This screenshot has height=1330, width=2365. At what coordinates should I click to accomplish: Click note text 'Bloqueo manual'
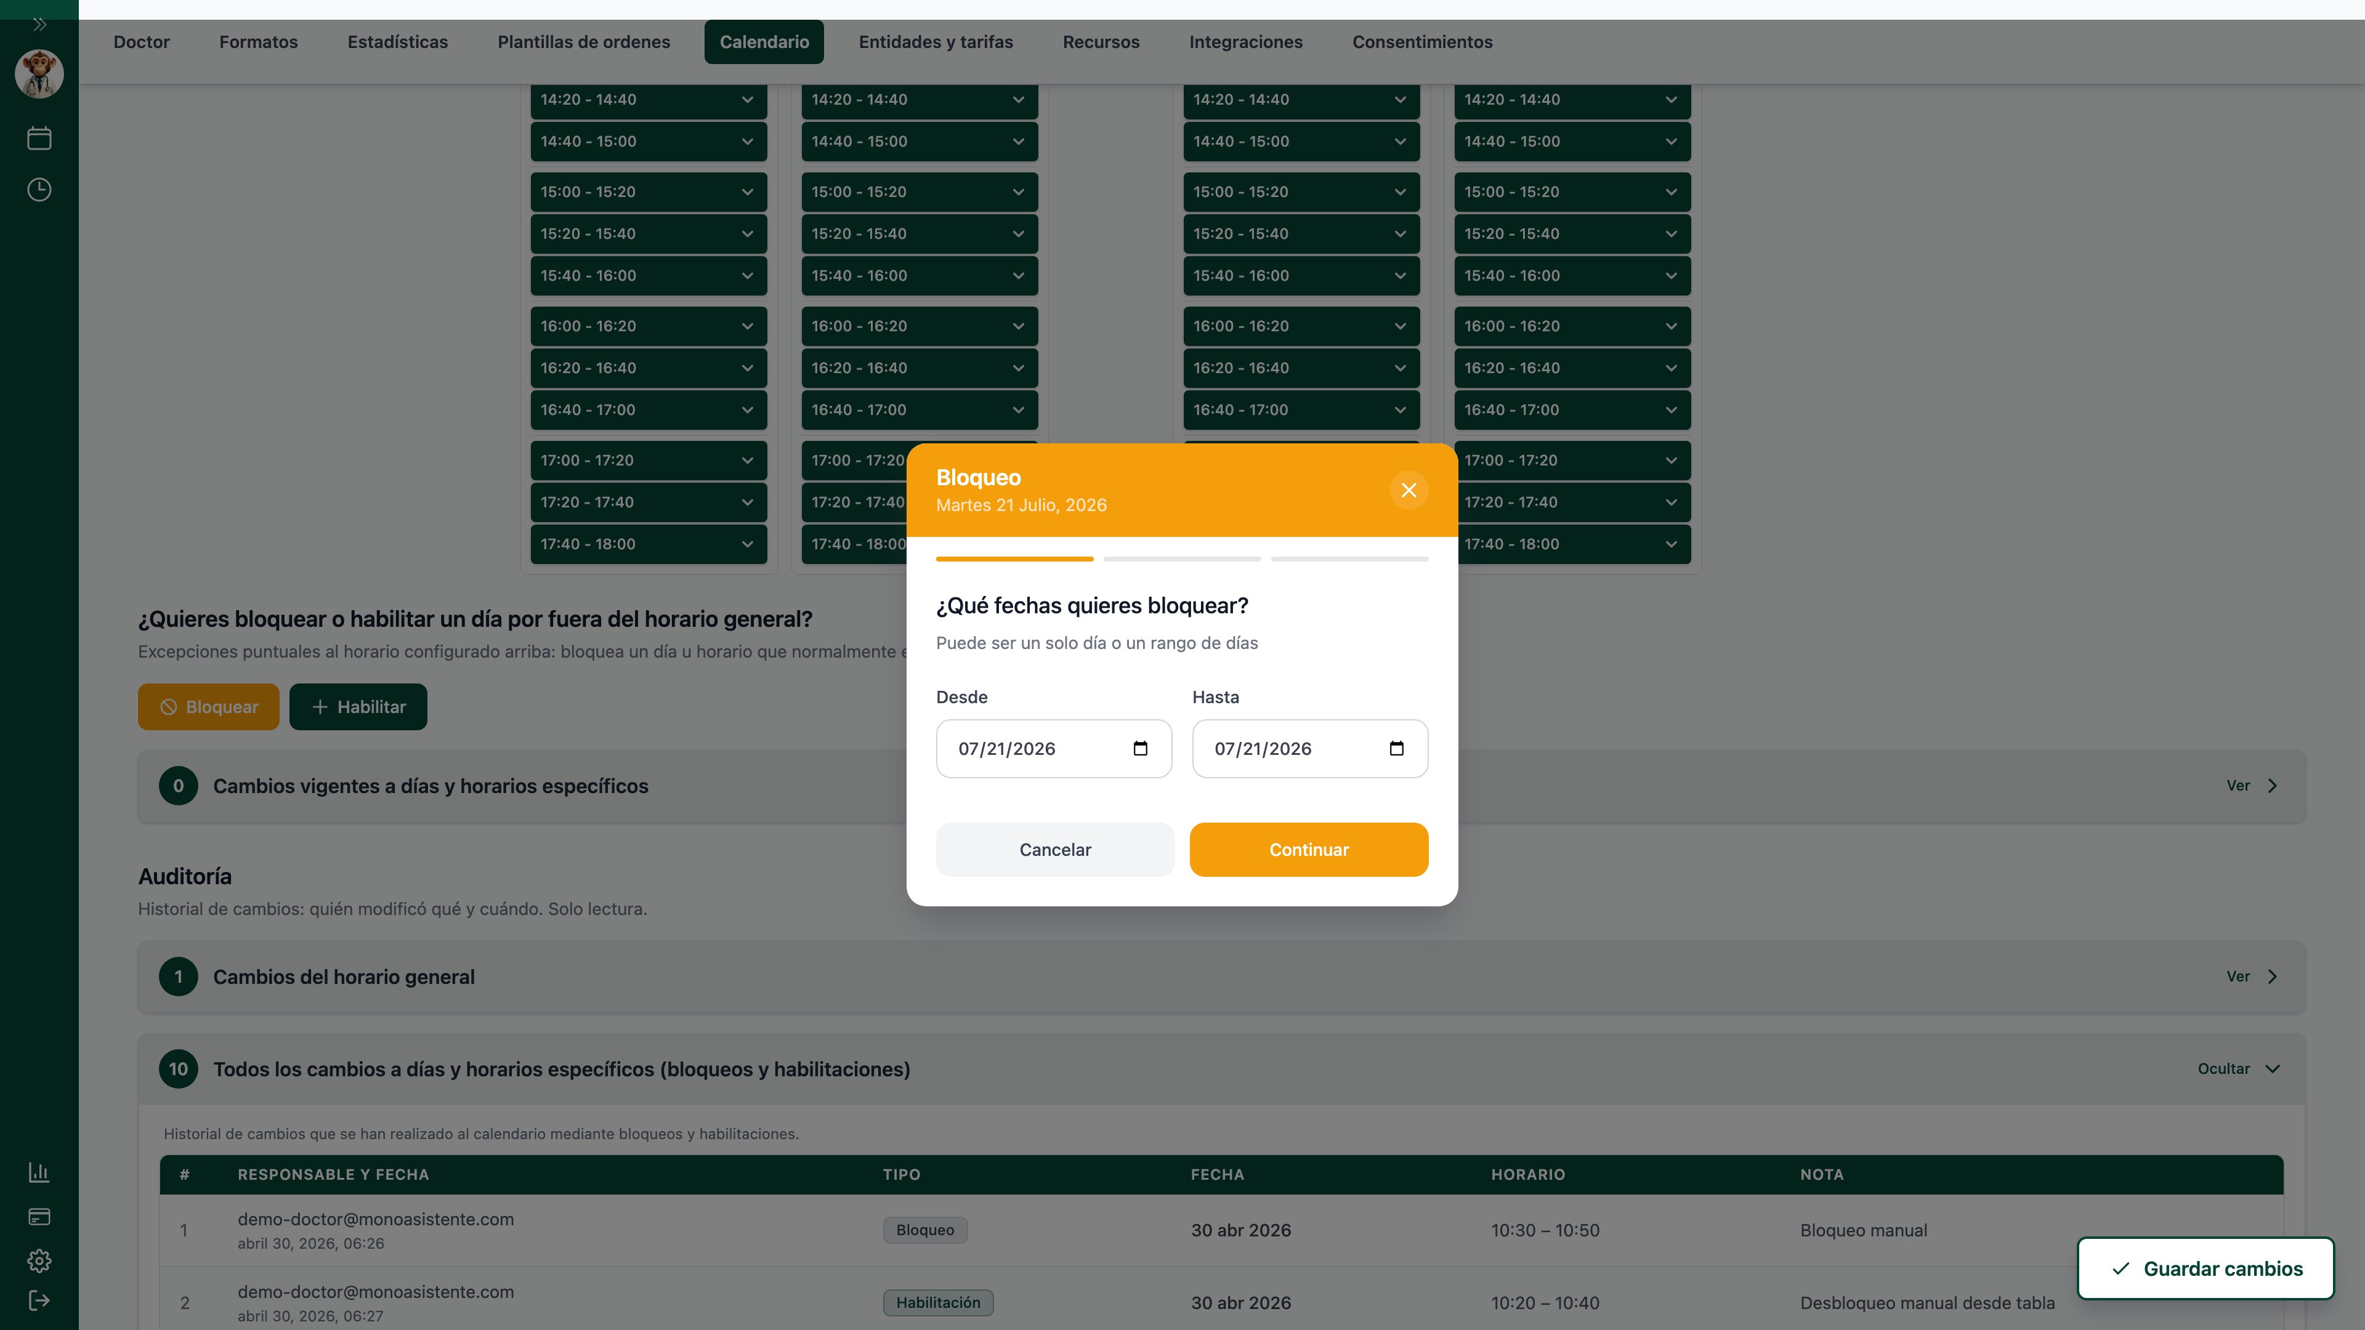pos(1863,1230)
